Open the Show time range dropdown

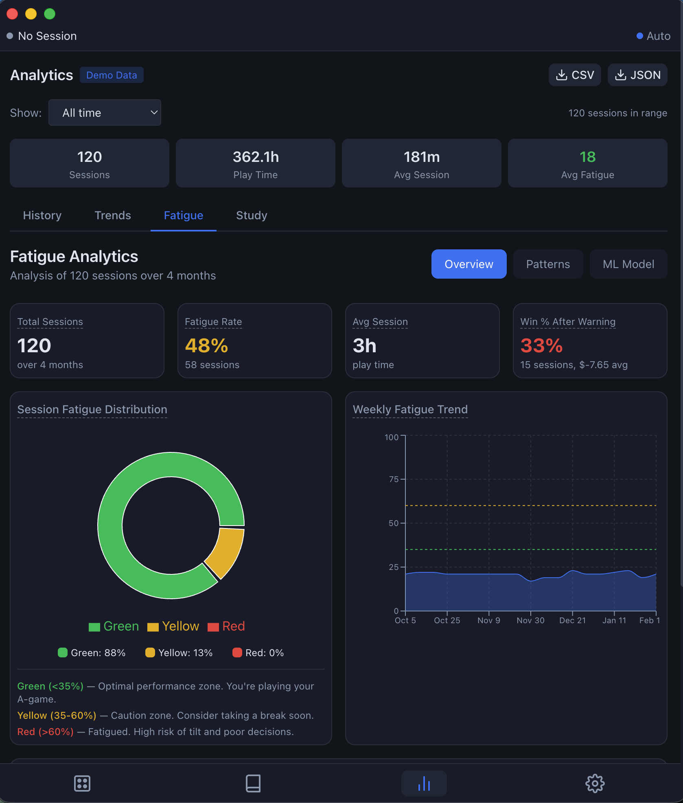105,113
